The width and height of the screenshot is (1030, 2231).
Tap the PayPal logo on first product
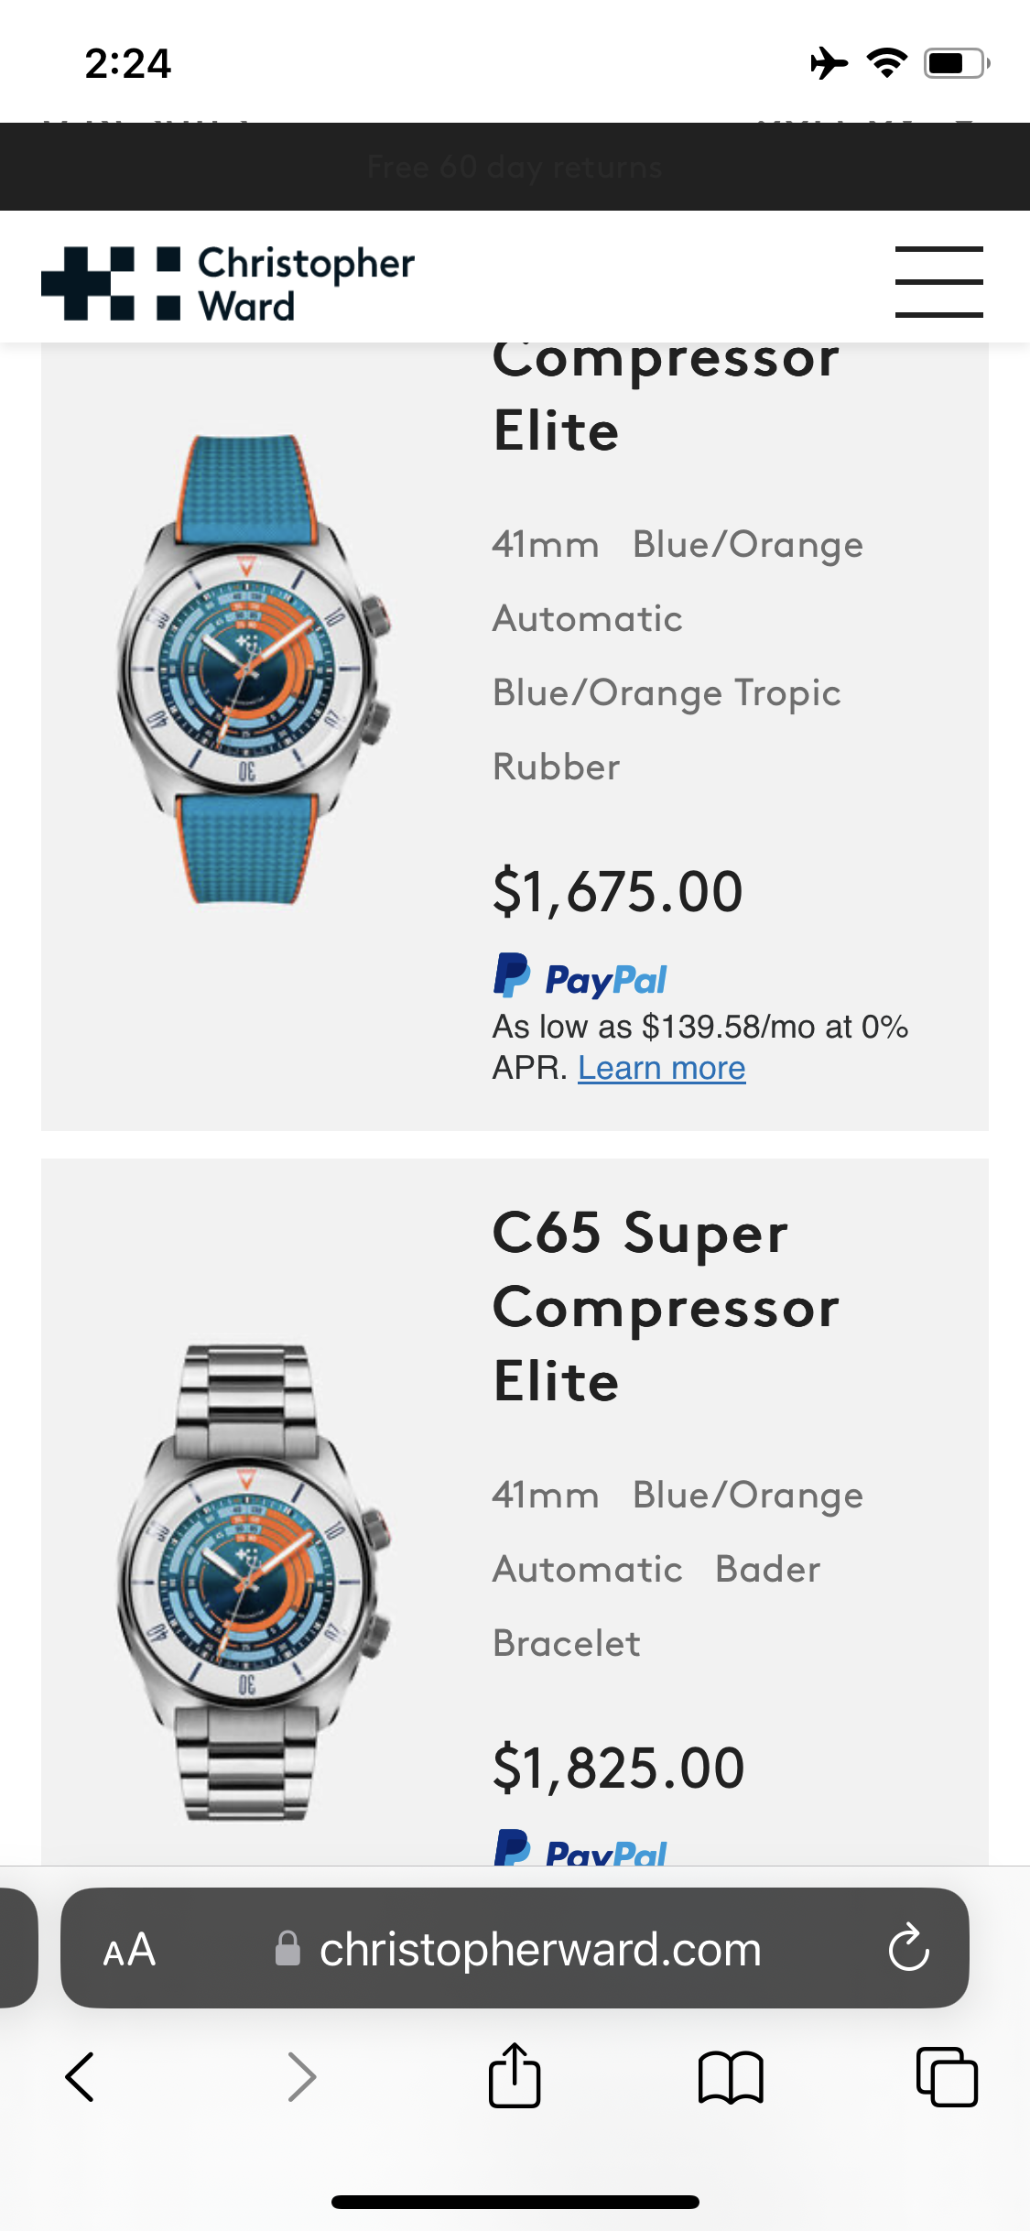(580, 976)
